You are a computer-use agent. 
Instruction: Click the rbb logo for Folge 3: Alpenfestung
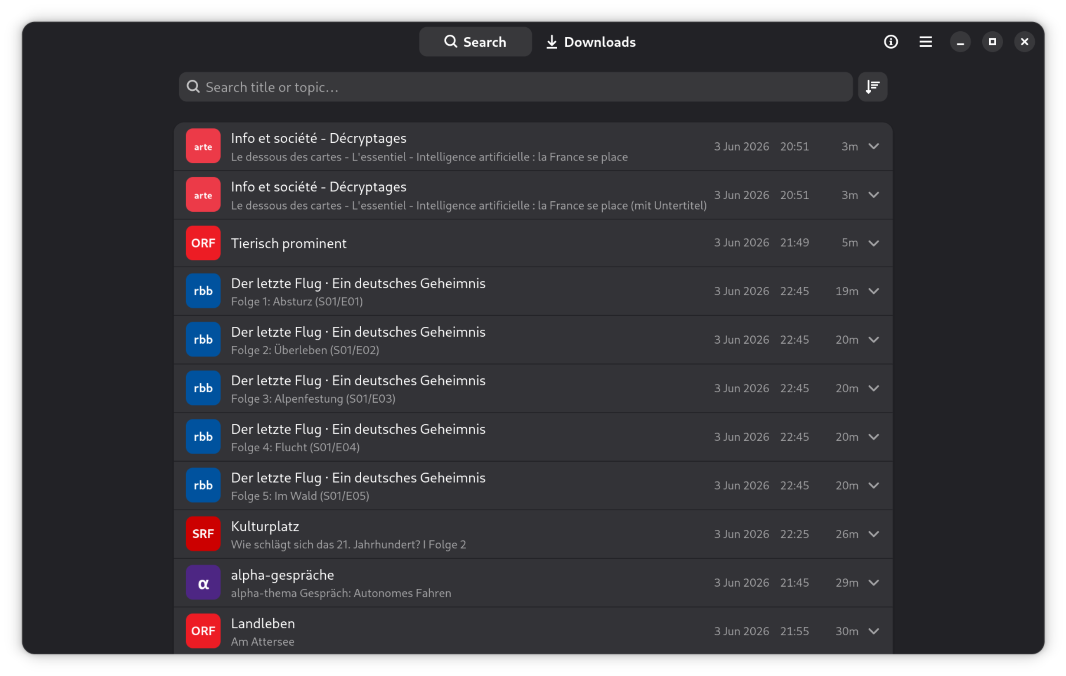point(203,388)
